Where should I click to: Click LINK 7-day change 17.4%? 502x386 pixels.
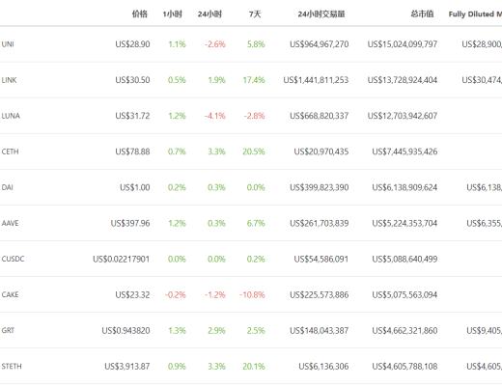coord(254,80)
